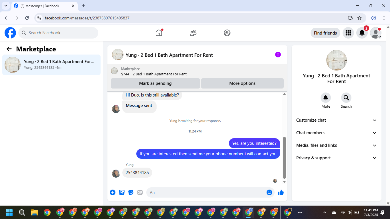Viewport: 390px width, 219px height.
Task: Go back using the Marketplace back arrow
Action: (9, 49)
